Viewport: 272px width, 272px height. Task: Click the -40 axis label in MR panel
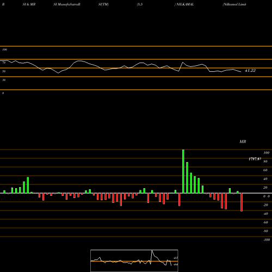265,214
